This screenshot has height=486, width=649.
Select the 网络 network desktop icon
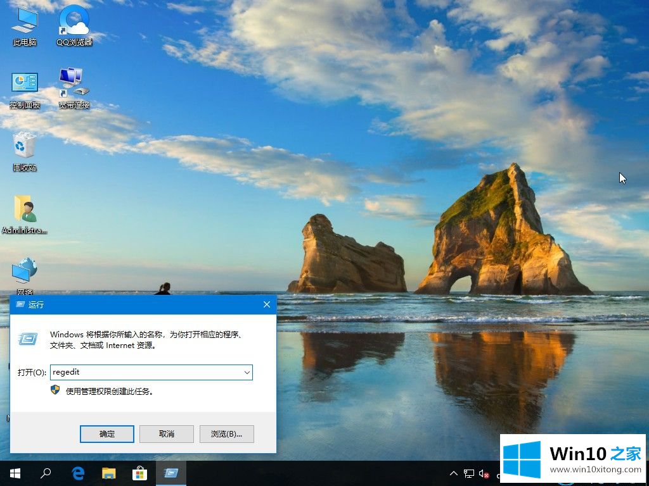25,275
